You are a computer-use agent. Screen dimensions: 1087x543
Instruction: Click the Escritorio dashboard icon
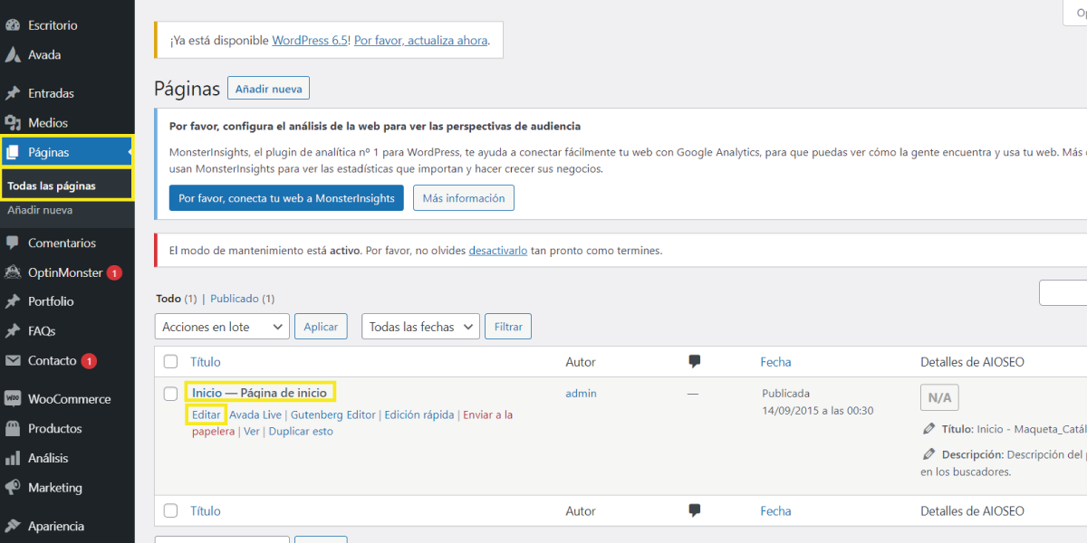[13, 25]
